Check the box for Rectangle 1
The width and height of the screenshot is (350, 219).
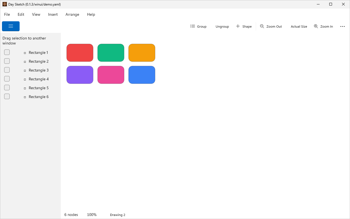[x=7, y=52]
